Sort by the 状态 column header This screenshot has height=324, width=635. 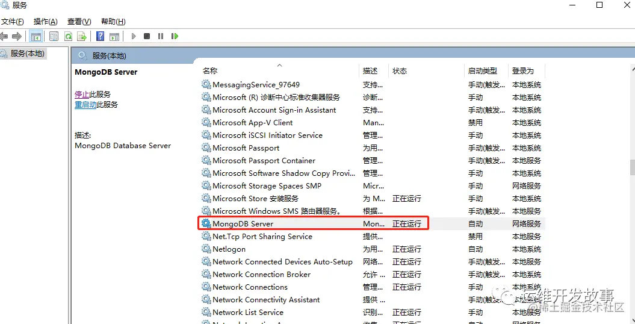coord(400,71)
